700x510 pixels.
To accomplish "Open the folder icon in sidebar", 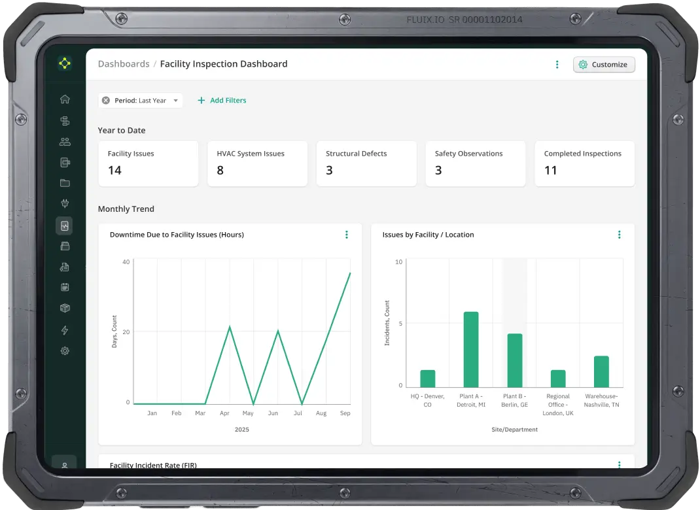I will (x=65, y=183).
